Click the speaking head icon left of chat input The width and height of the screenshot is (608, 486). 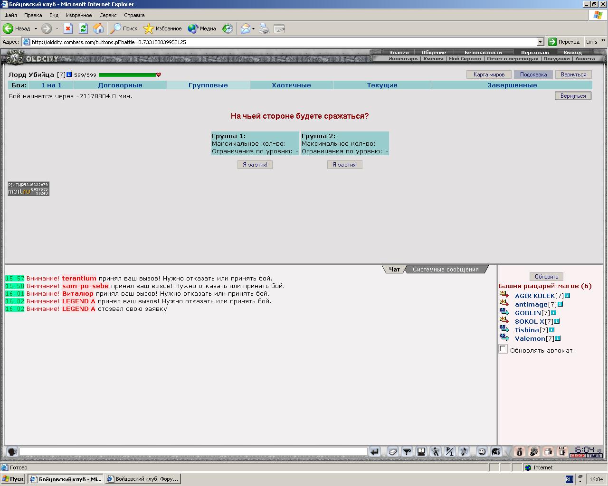pyautogui.click(x=12, y=452)
